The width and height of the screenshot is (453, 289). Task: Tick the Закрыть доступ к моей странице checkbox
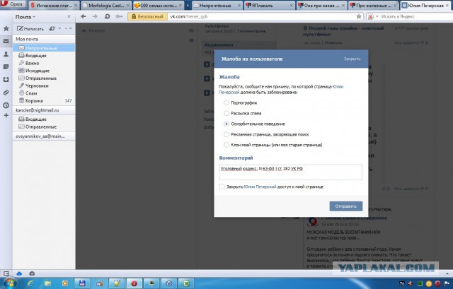click(x=222, y=187)
